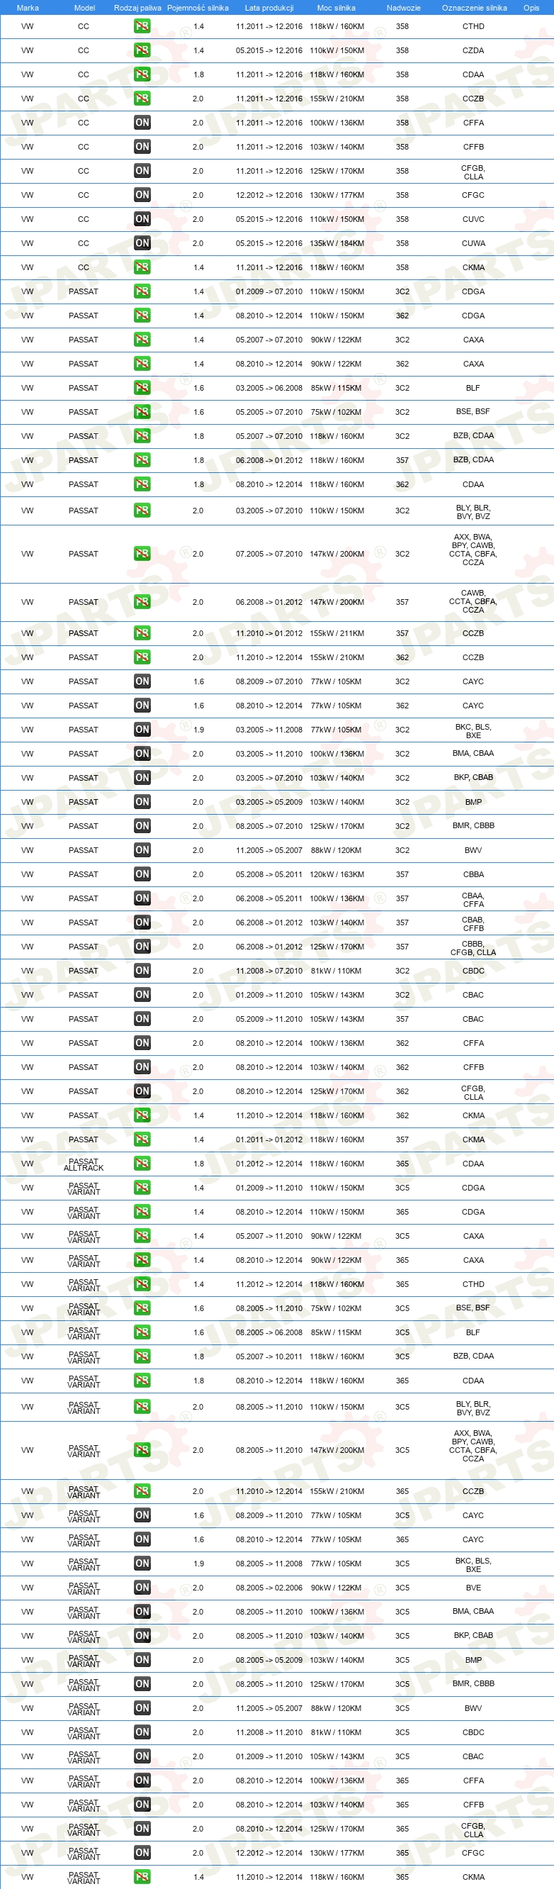Click the petrol icon in the CC CZDA row
Viewport: 554px width, 1889px height.
click(x=142, y=50)
